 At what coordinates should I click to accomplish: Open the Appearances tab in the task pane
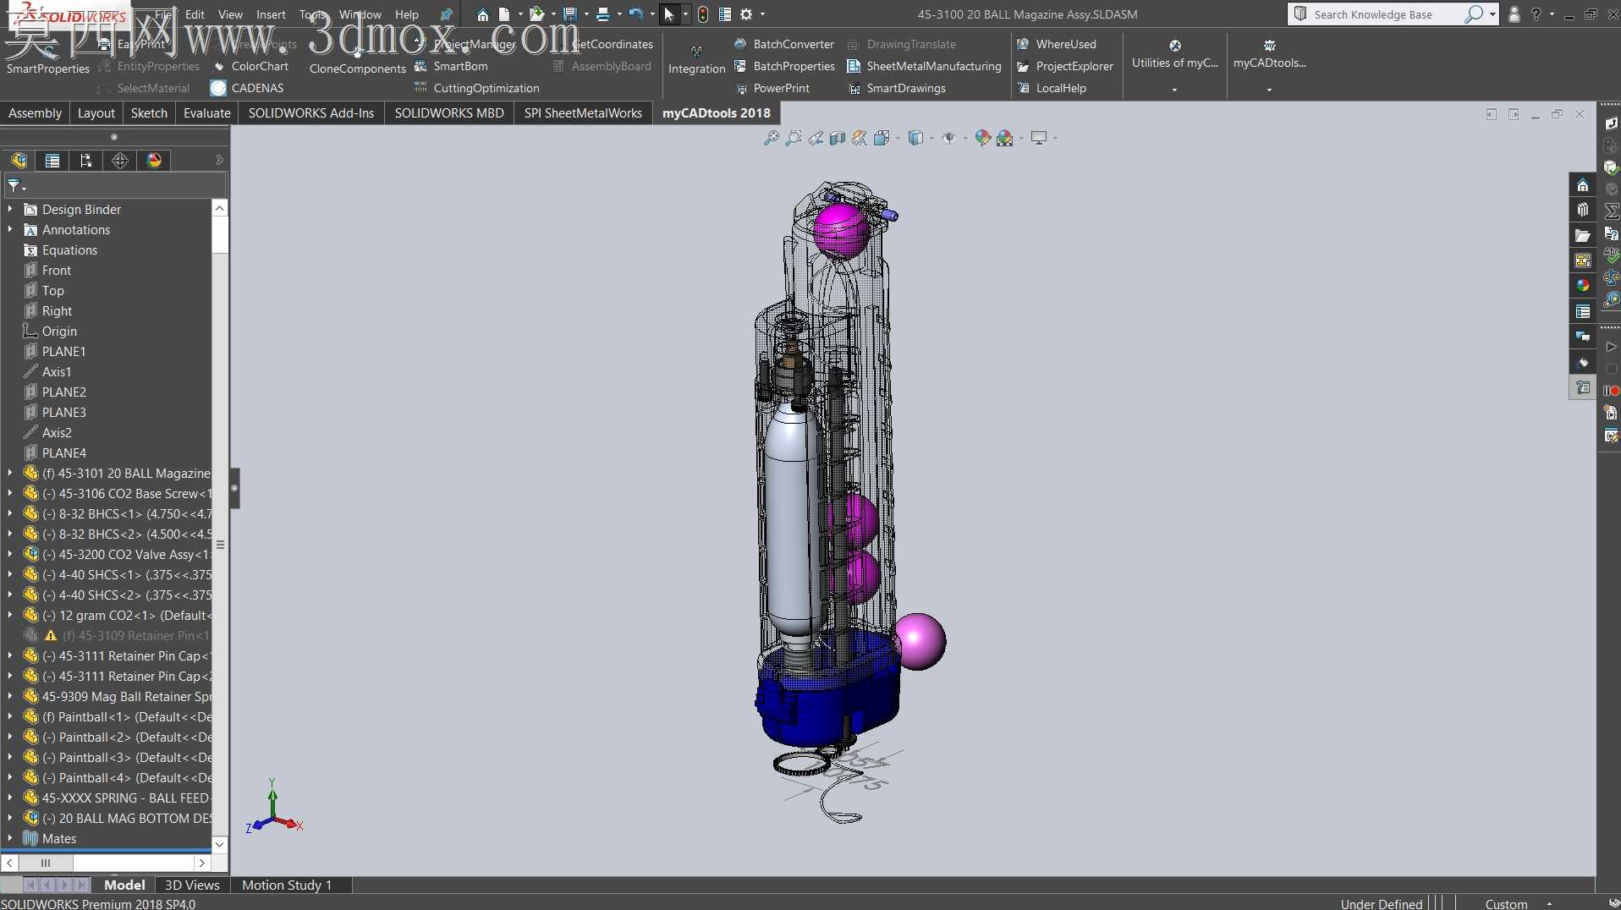click(1582, 286)
